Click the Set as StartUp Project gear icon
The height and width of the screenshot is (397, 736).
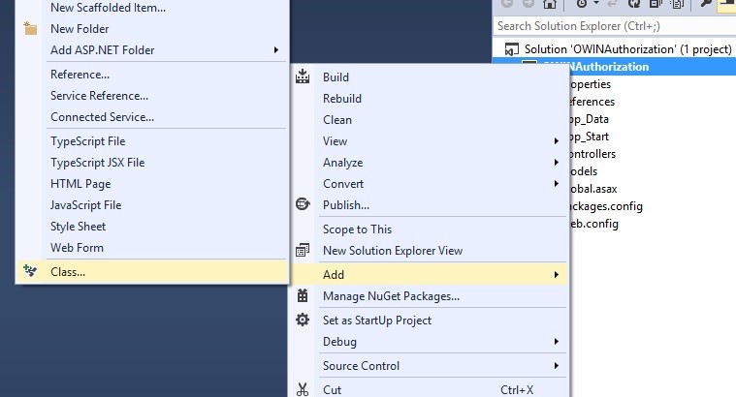click(303, 320)
